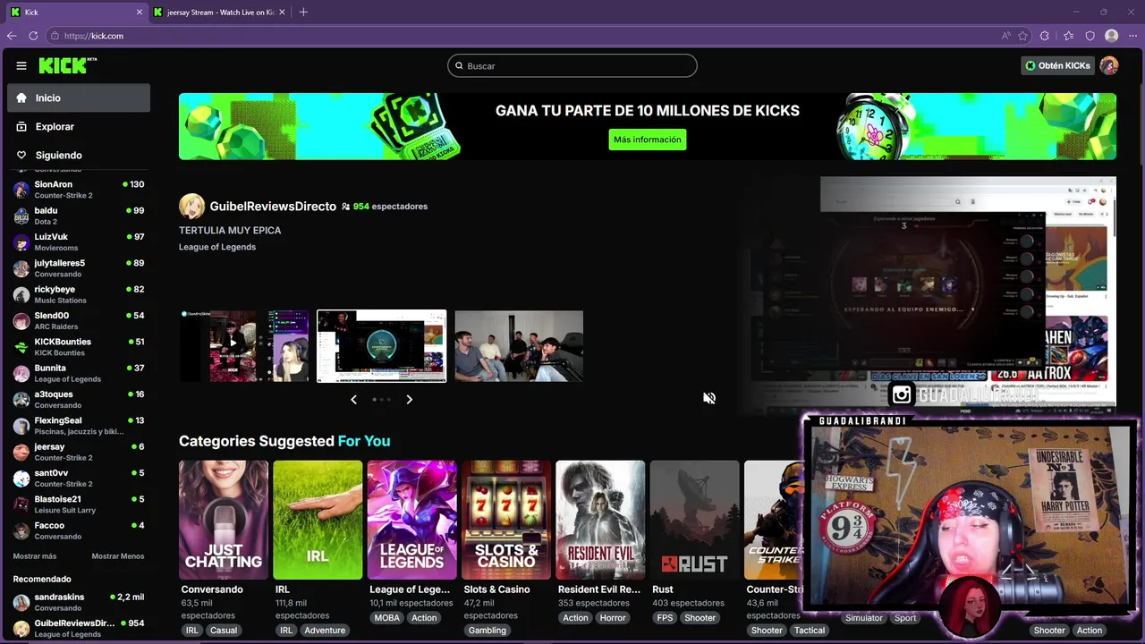
Task: Open user profile avatar menu
Action: coord(1109,65)
